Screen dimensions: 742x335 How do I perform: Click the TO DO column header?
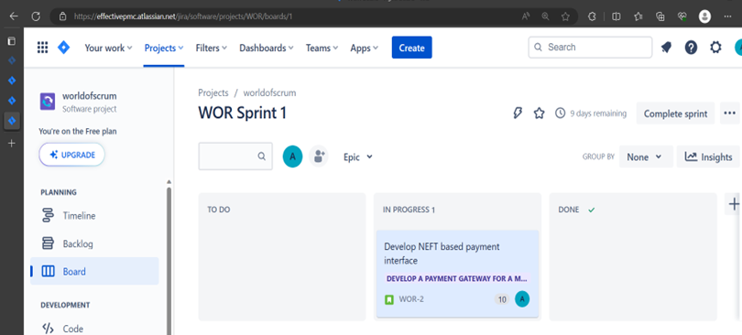(x=219, y=210)
